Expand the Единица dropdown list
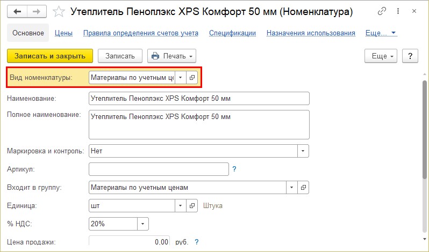429x252 pixels. tap(180, 206)
